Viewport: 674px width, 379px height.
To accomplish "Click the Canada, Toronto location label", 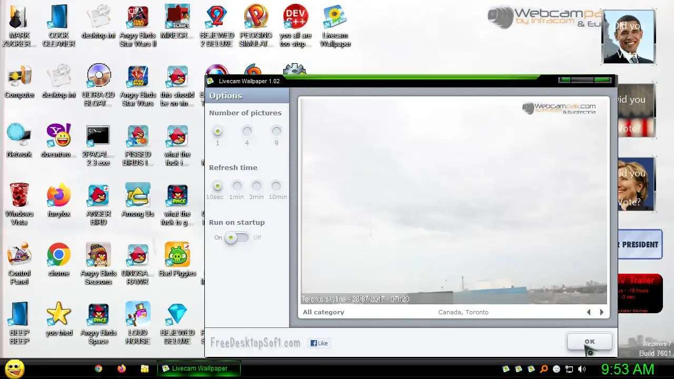I will tap(463, 312).
